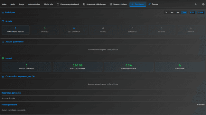Click 'Aucune donnée pour cette période' under Activité quotidienne
Viewport: 206px width, 115px height.
(x=103, y=50)
